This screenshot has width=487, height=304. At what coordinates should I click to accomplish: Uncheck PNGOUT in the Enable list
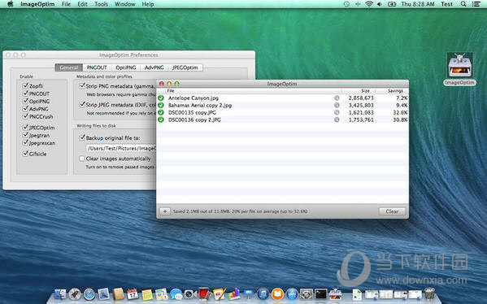(25, 93)
